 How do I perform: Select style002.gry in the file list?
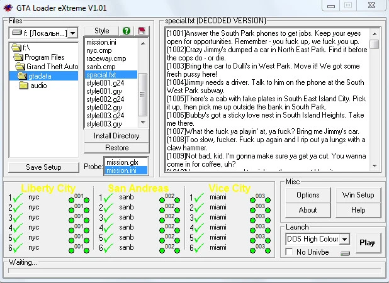(111, 108)
